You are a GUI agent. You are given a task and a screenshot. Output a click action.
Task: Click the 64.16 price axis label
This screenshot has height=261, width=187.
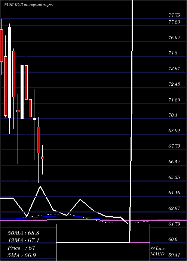[174, 193]
